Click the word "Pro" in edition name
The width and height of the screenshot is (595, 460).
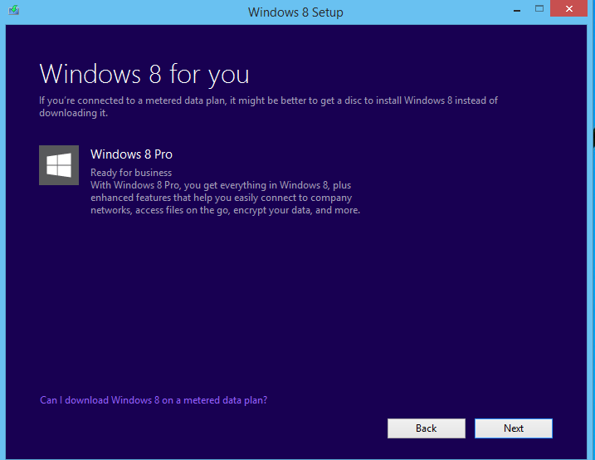click(x=162, y=154)
